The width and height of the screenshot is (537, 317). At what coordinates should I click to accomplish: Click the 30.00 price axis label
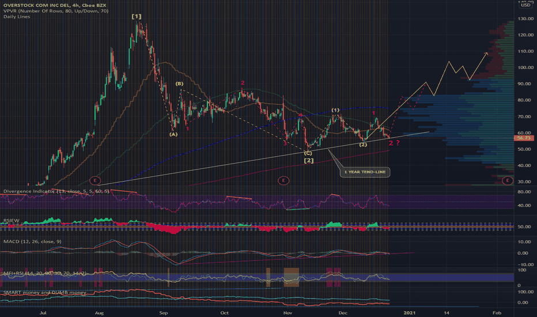tap(525, 182)
